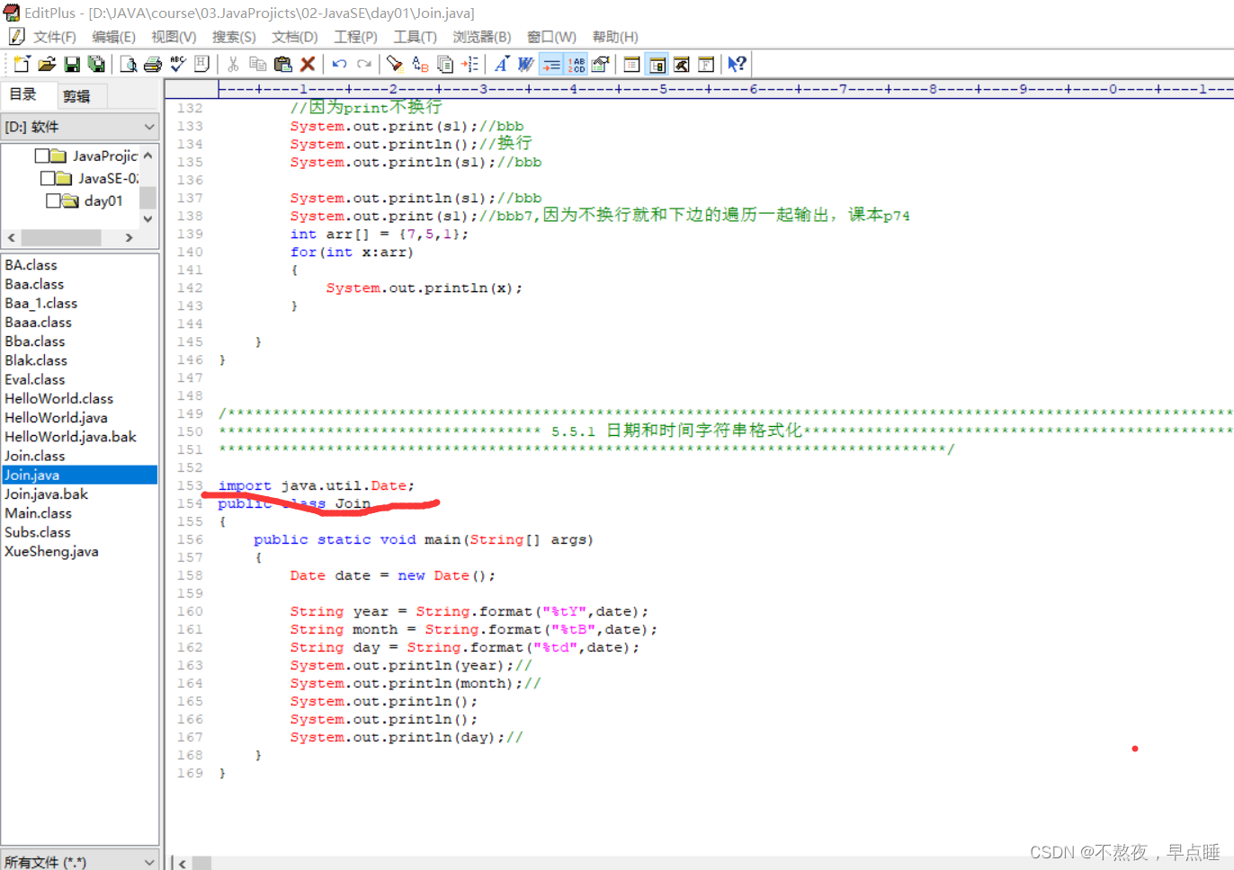This screenshot has width=1234, height=870.
Task: Open the 窗口(W) menu
Action: pyautogui.click(x=551, y=37)
